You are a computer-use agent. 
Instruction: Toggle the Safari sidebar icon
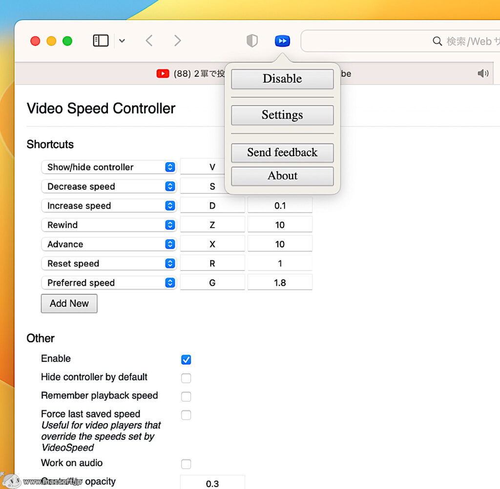[101, 41]
